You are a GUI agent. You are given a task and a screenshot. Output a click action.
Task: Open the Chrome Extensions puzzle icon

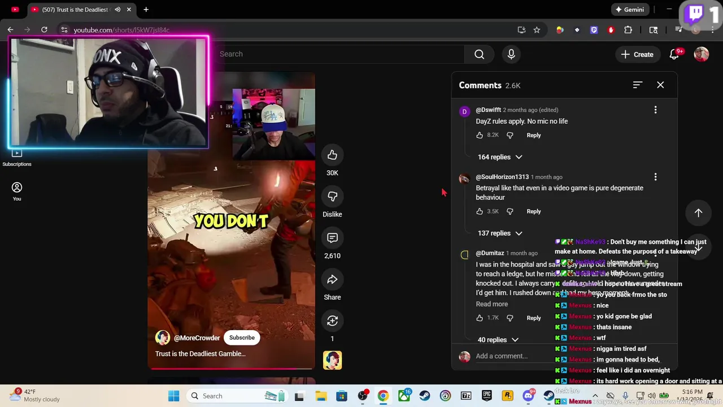pos(628,30)
